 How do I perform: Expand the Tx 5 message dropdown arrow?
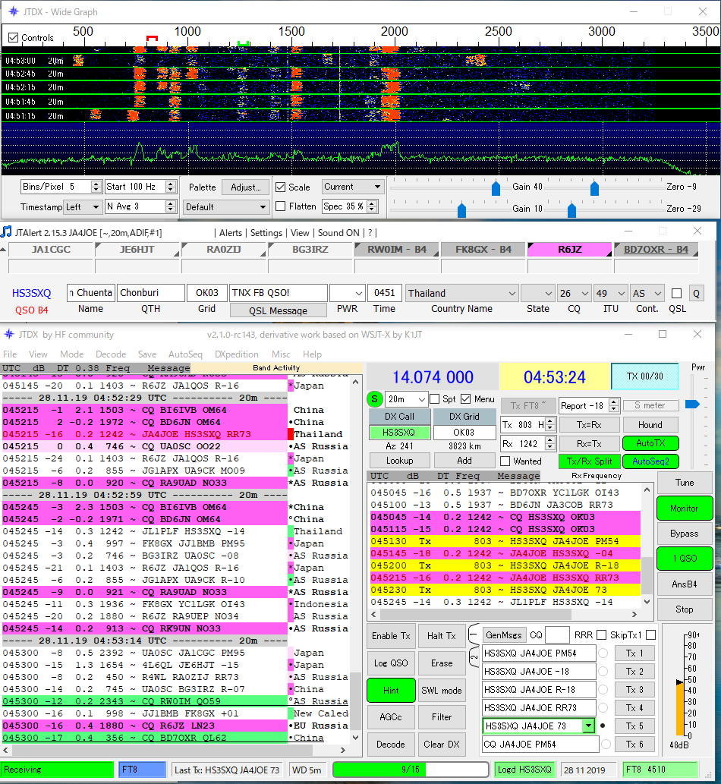(588, 726)
